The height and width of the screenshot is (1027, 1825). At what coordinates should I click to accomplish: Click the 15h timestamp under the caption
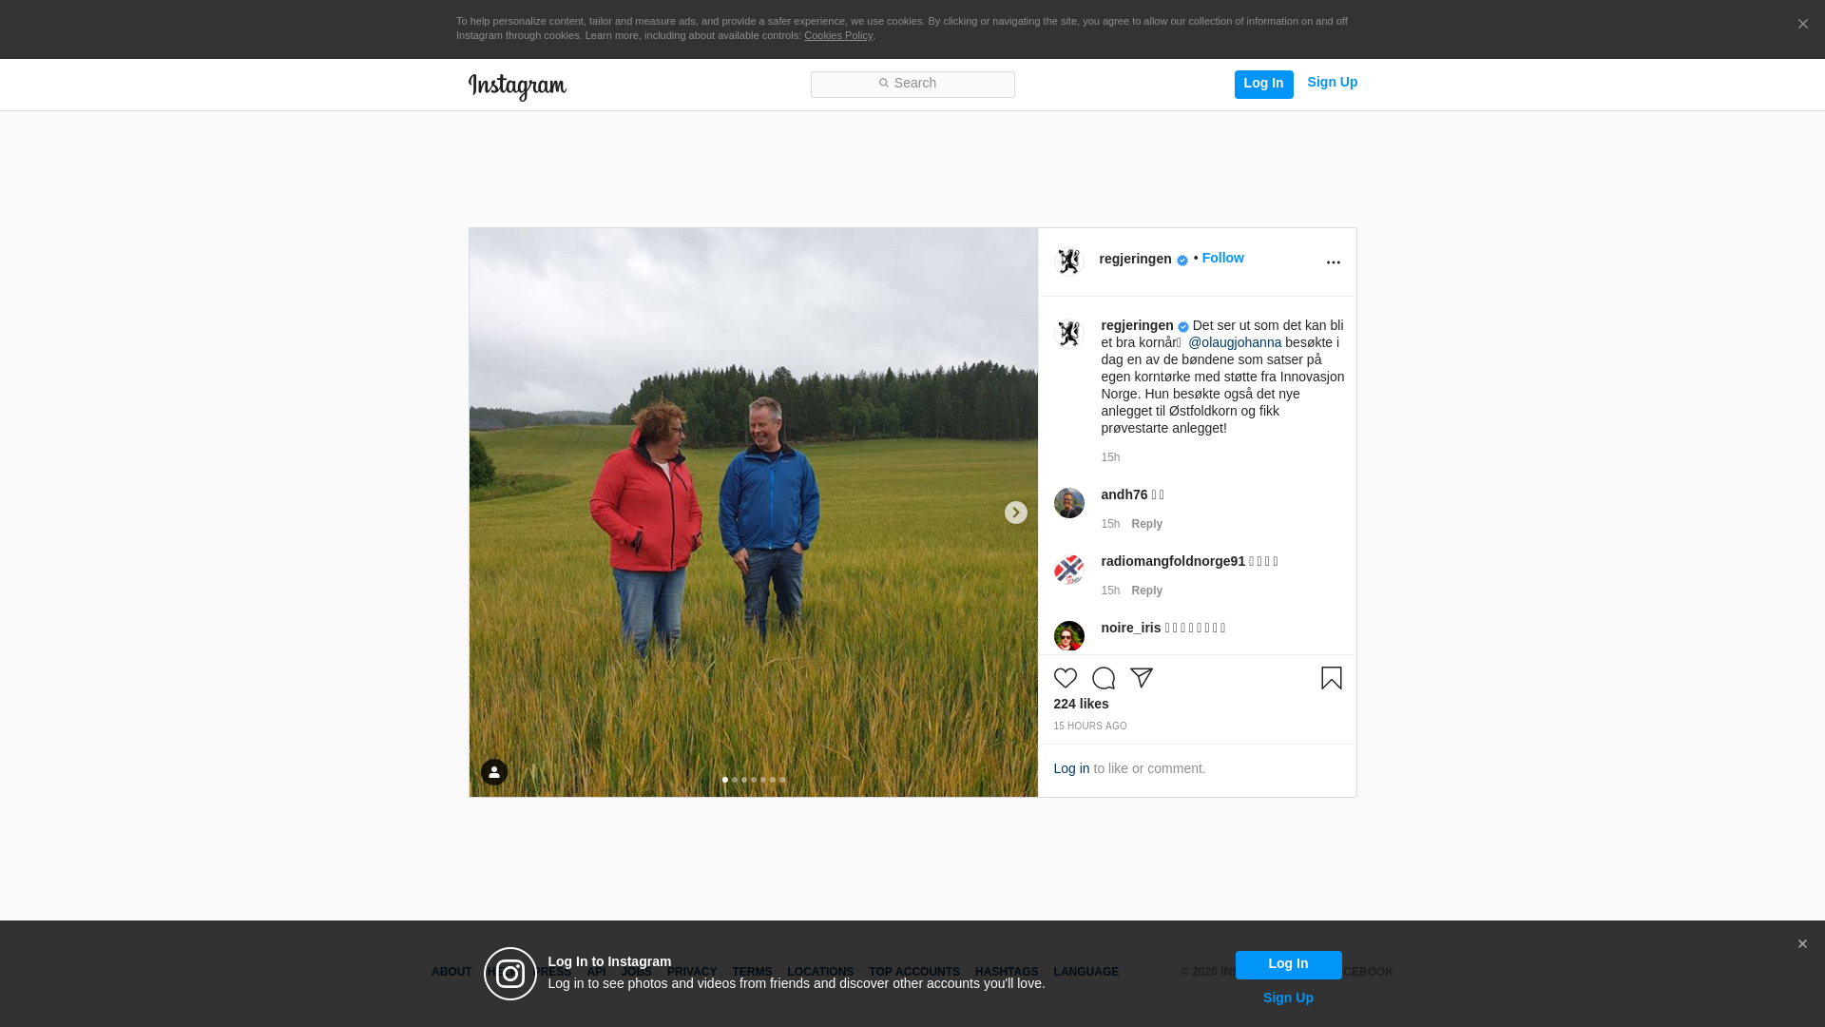(1110, 457)
